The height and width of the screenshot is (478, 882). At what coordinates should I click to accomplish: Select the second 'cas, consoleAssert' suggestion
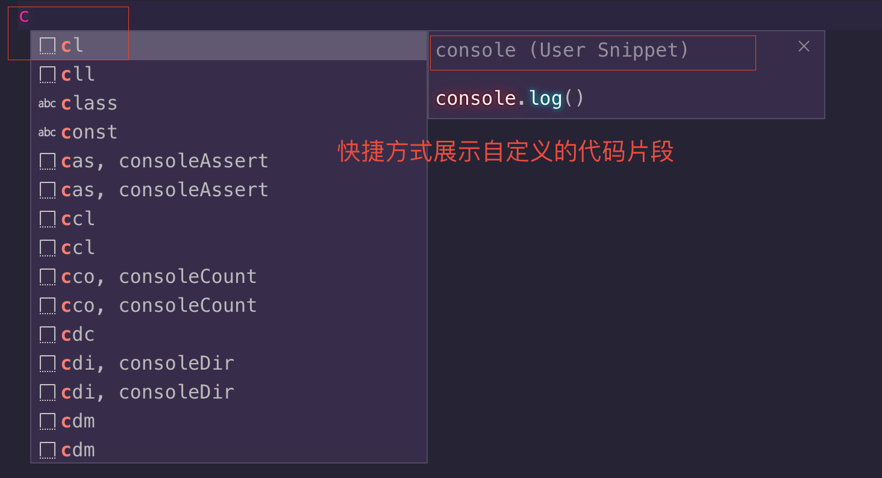(x=164, y=190)
